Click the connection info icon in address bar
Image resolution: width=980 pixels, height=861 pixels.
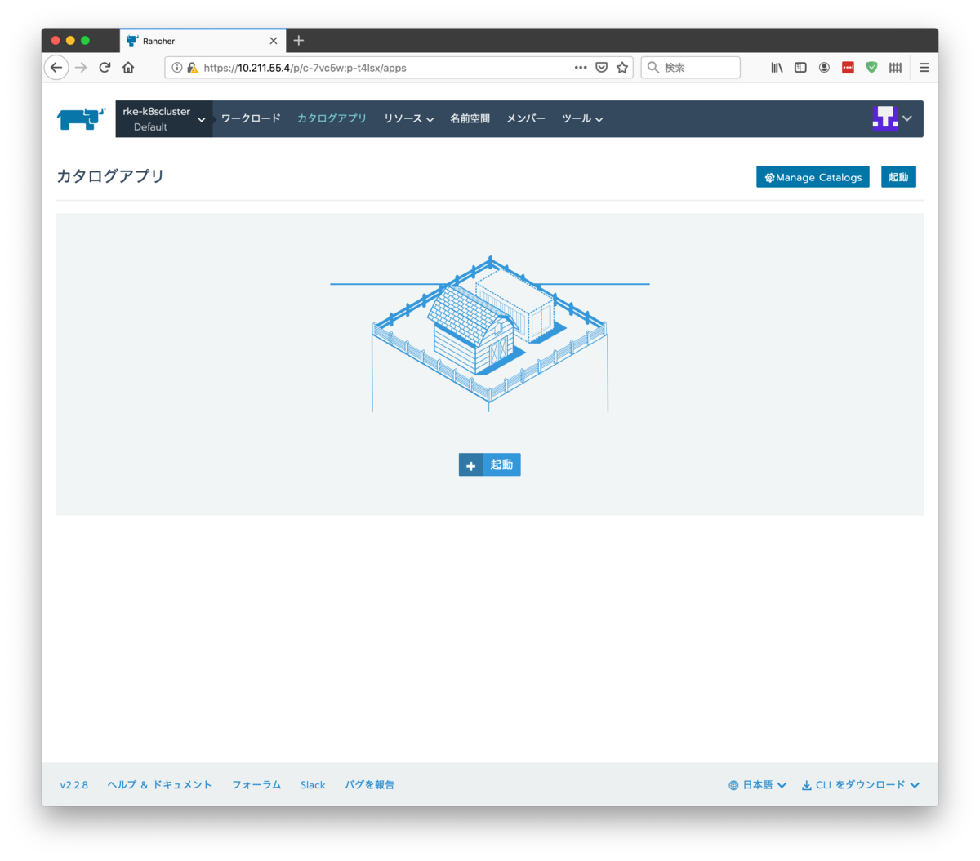[x=176, y=67]
